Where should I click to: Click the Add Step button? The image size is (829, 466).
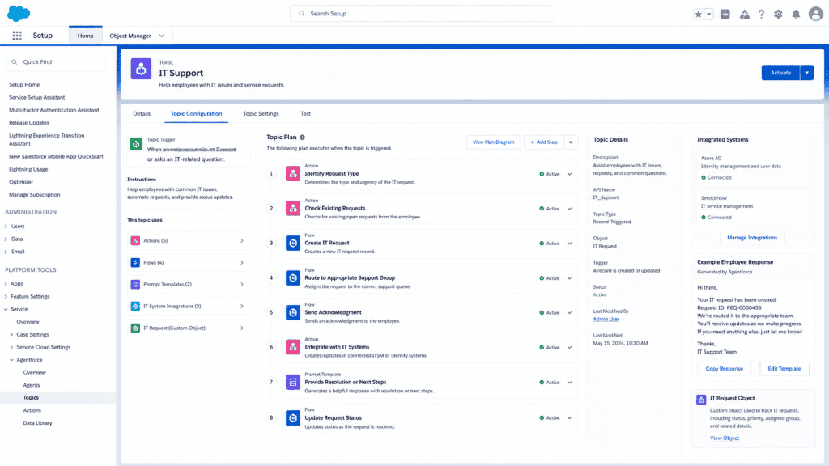544,142
